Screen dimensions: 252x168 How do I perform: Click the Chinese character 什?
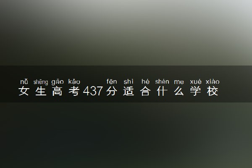point(162,91)
